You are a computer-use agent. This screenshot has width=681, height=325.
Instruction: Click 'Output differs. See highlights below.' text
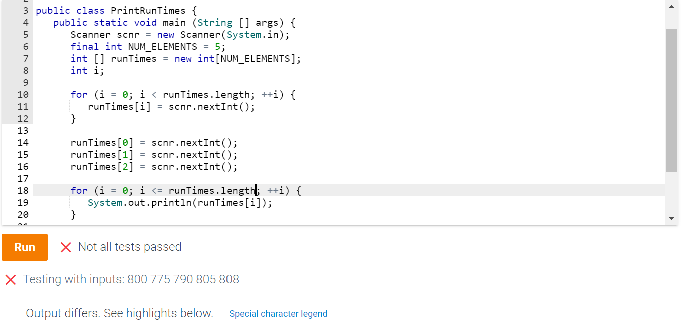tap(118, 313)
